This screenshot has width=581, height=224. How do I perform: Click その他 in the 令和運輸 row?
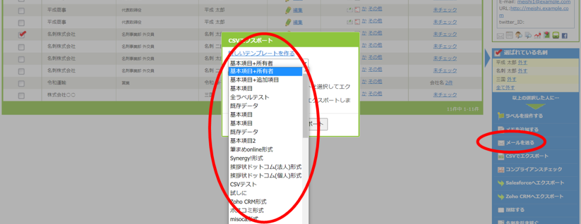pyautogui.click(x=375, y=81)
